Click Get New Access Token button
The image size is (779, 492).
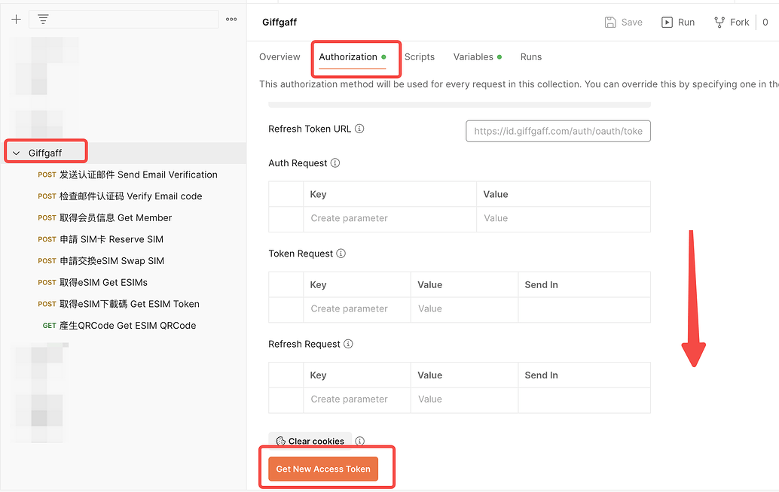323,469
